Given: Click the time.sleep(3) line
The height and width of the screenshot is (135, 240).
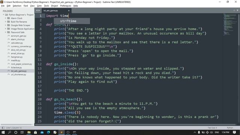Looking at the screenshot, I should pos(67,112).
